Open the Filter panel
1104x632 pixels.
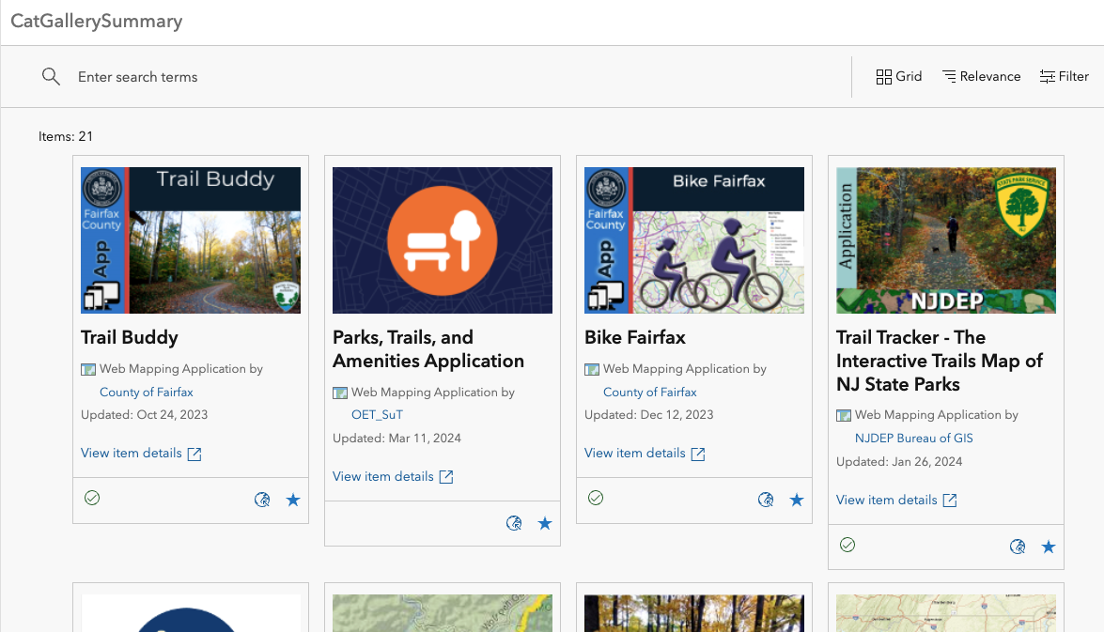coord(1064,77)
